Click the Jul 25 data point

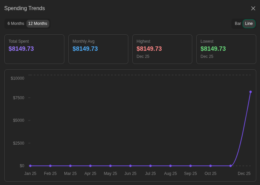tap(151, 166)
